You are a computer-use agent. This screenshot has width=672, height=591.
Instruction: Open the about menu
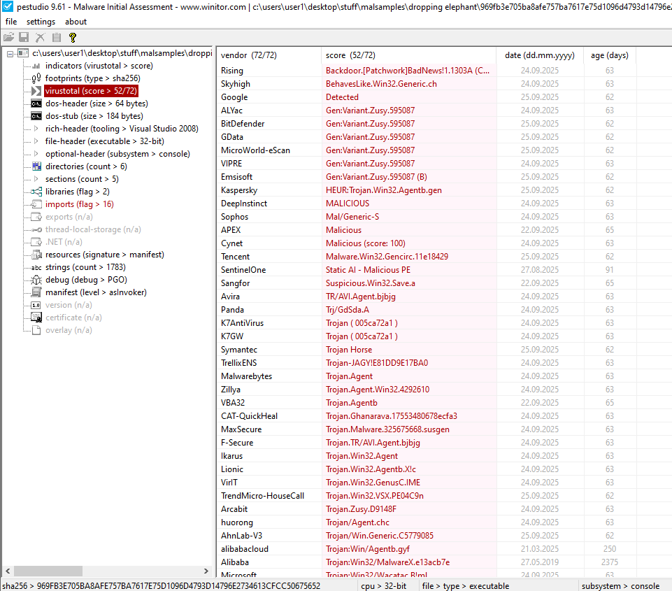tap(76, 22)
